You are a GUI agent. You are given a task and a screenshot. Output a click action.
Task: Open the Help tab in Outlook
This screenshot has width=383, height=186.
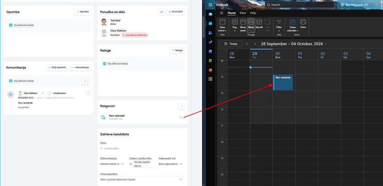[253, 13]
